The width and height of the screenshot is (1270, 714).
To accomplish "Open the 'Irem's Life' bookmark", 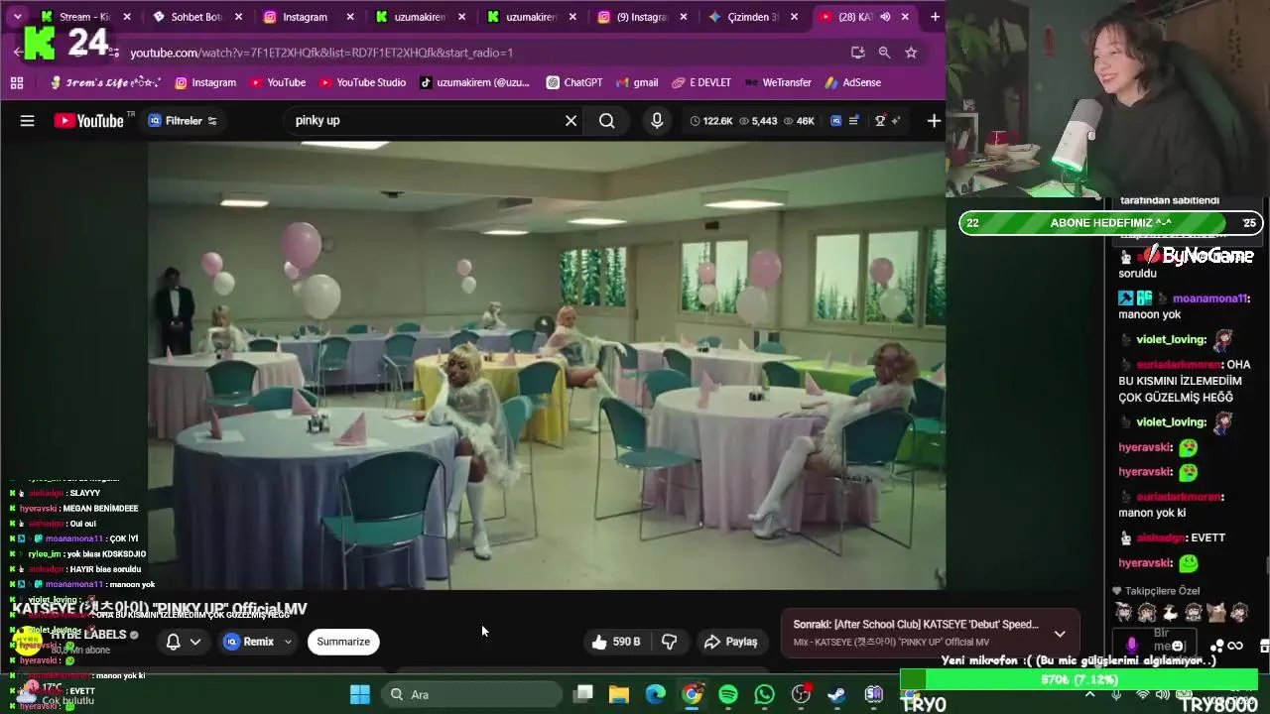I will (x=104, y=83).
